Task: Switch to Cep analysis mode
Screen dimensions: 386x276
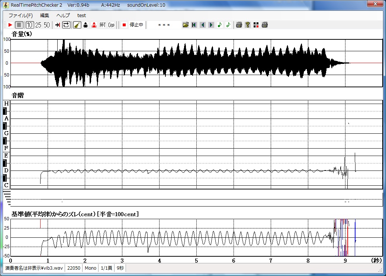Action: (x=111, y=25)
